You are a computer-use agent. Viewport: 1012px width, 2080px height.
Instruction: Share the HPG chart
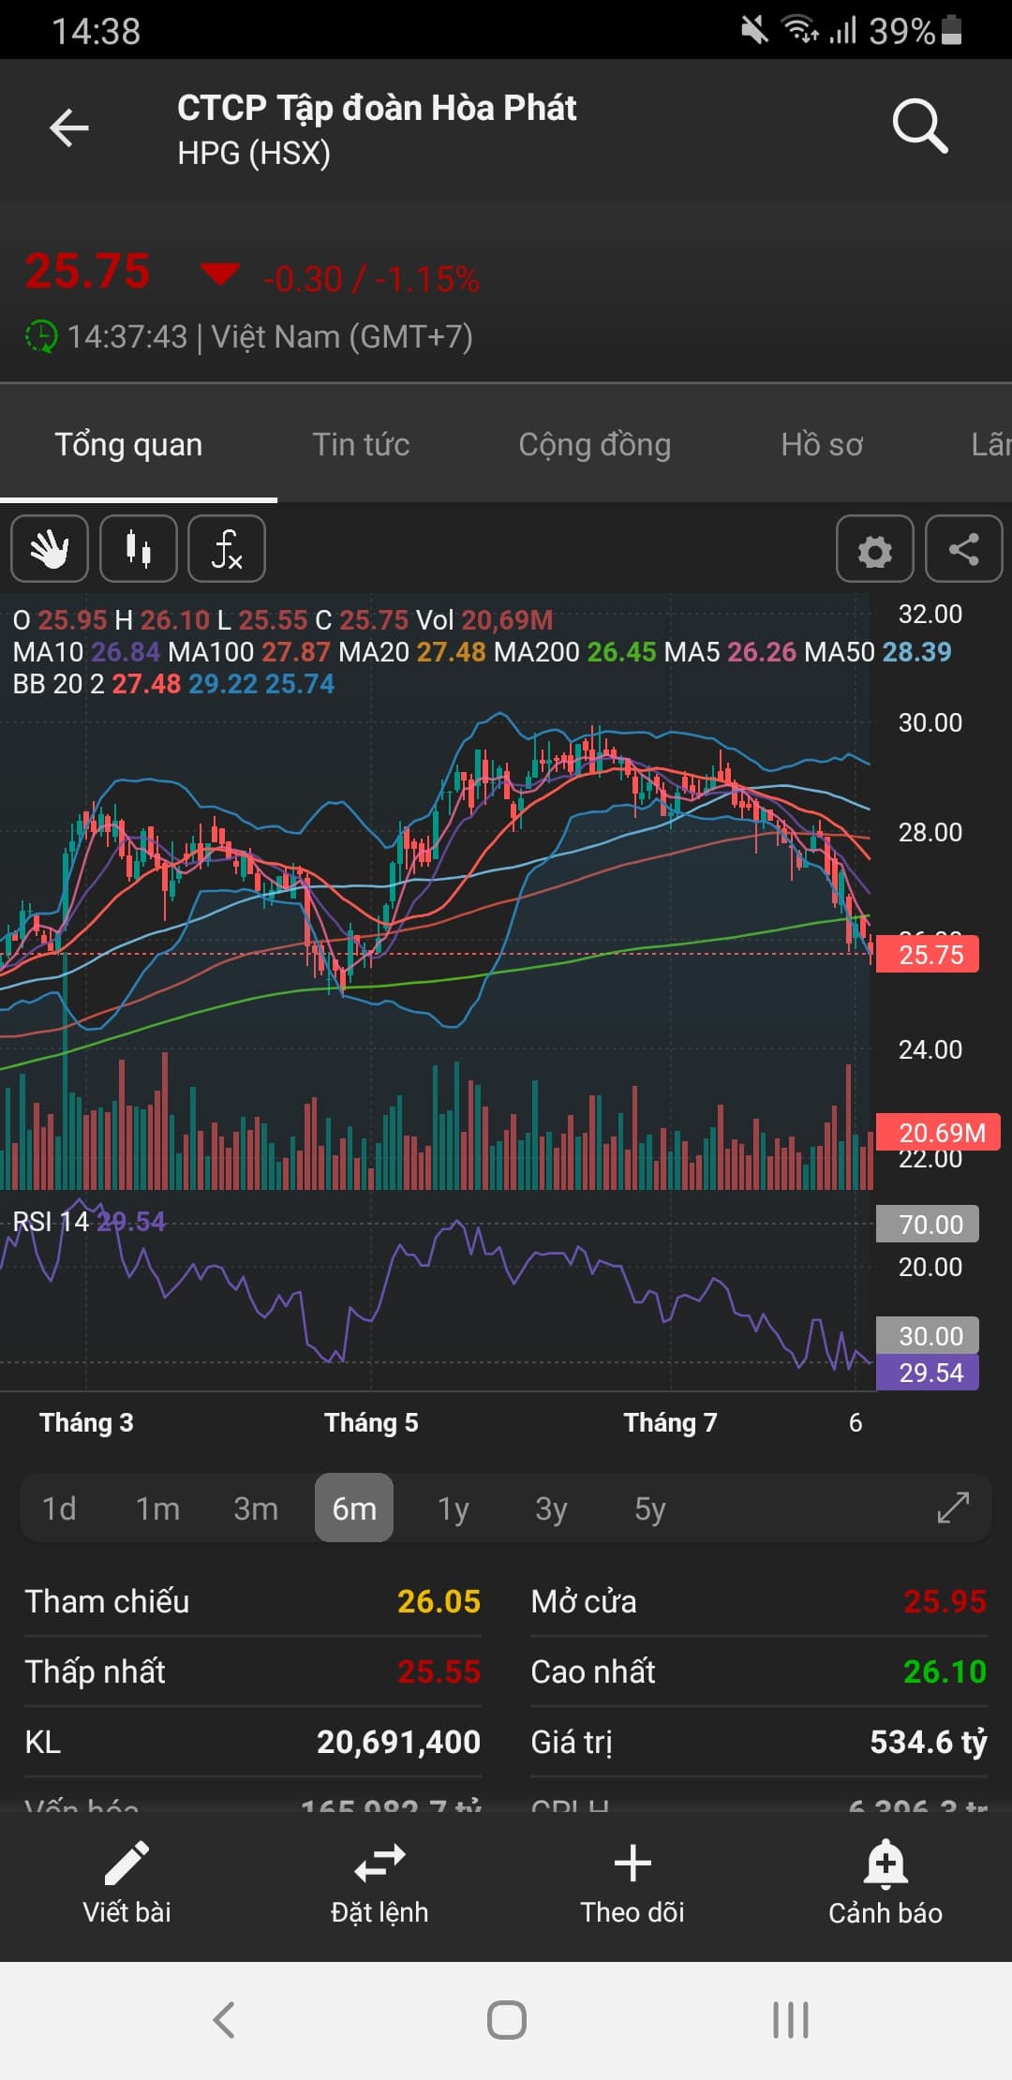(963, 550)
